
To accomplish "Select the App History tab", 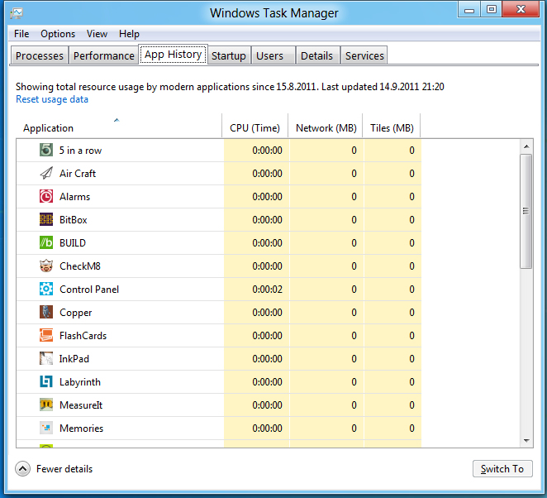I will click(x=173, y=55).
